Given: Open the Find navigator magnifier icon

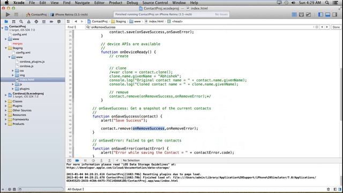Looking at the screenshot, I should [x=21, y=21].
